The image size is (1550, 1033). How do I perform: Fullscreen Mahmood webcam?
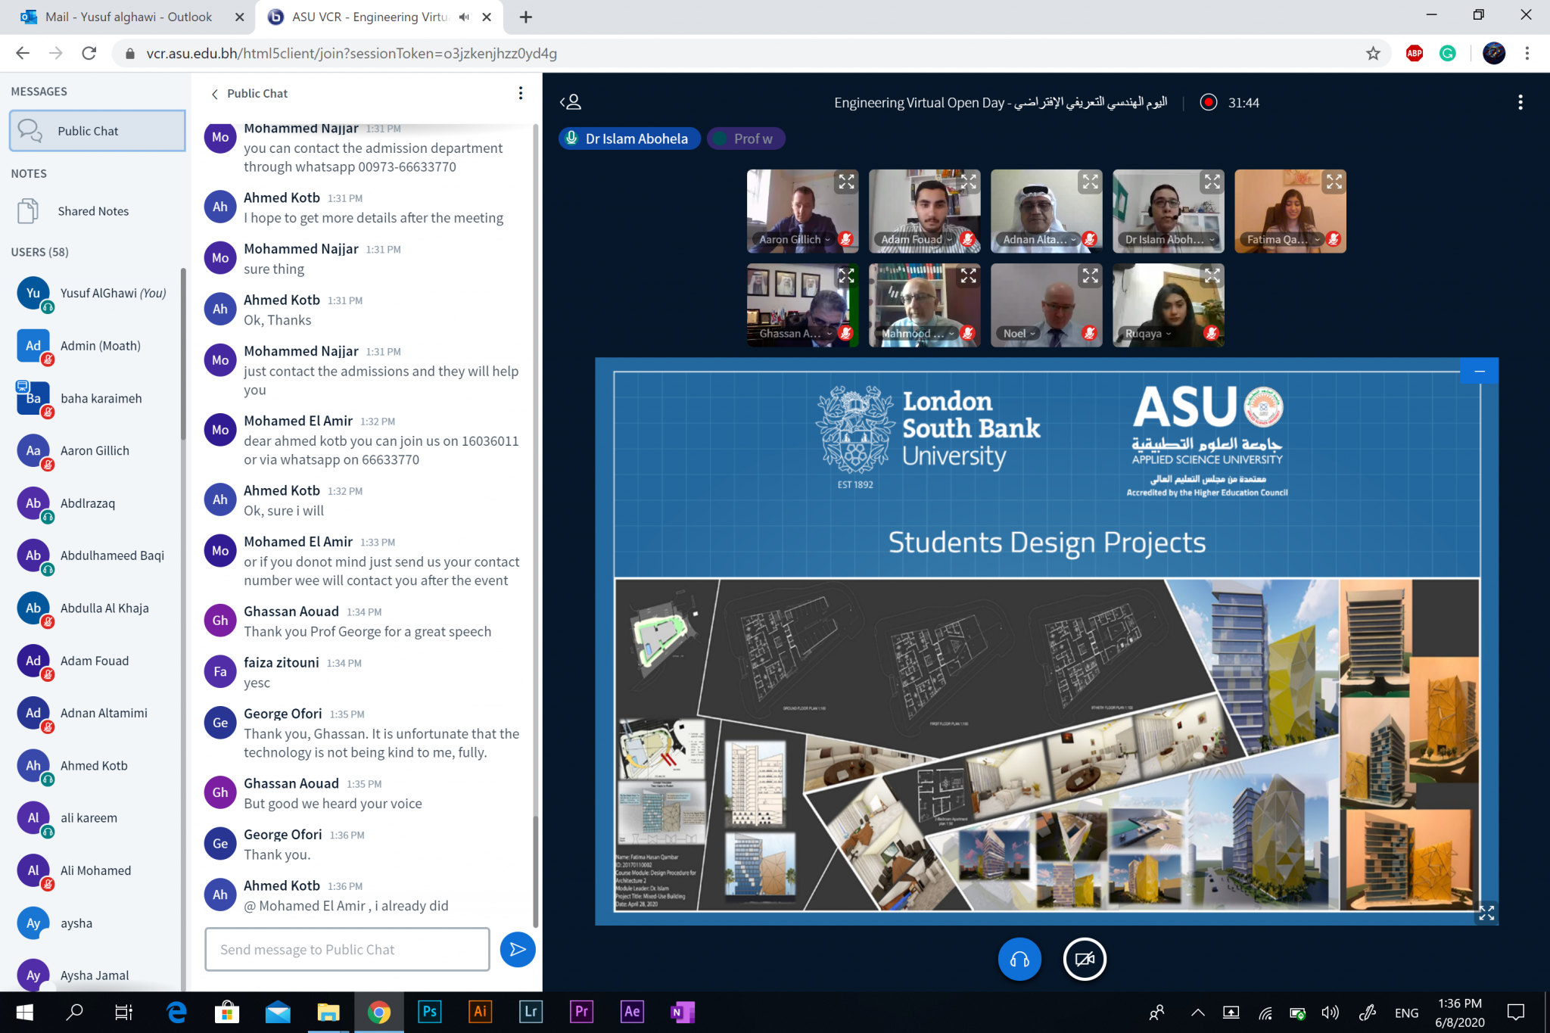pyautogui.click(x=968, y=275)
